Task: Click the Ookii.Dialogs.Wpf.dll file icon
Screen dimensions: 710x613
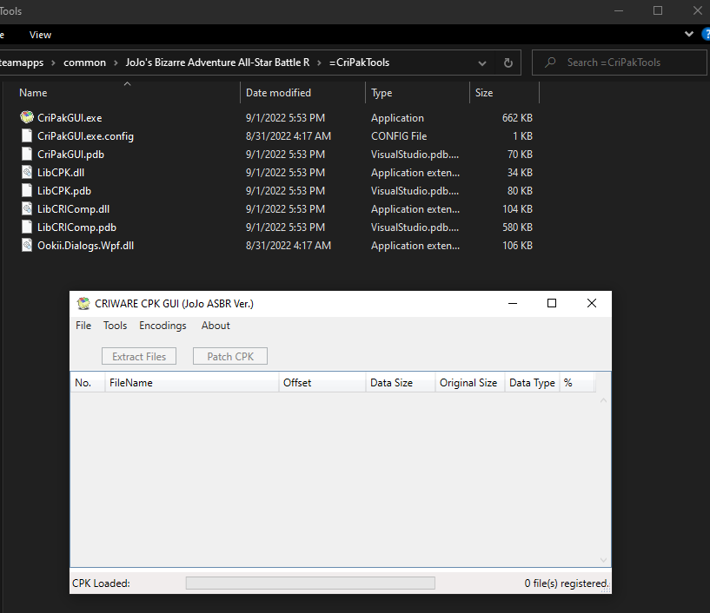Action: (27, 245)
